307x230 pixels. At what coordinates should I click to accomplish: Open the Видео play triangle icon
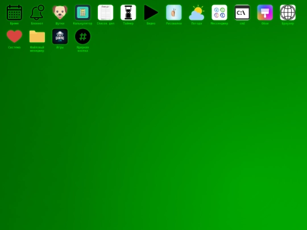pyautogui.click(x=151, y=12)
